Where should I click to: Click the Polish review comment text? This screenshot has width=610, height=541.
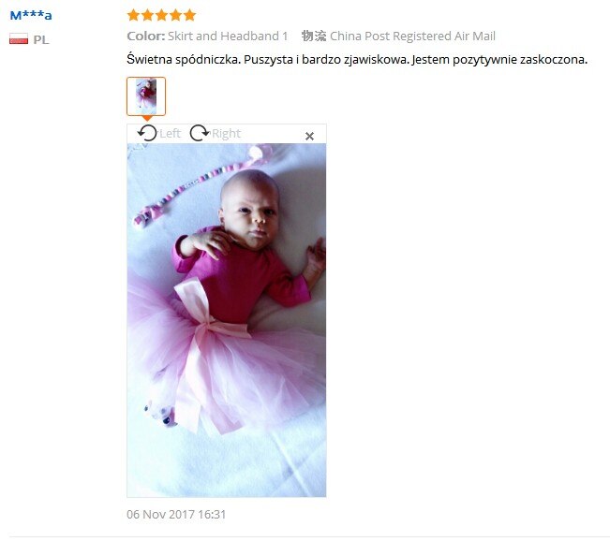(x=357, y=60)
